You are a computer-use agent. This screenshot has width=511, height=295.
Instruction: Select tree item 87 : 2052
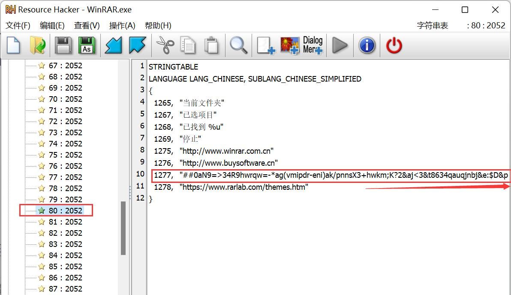click(x=65, y=289)
